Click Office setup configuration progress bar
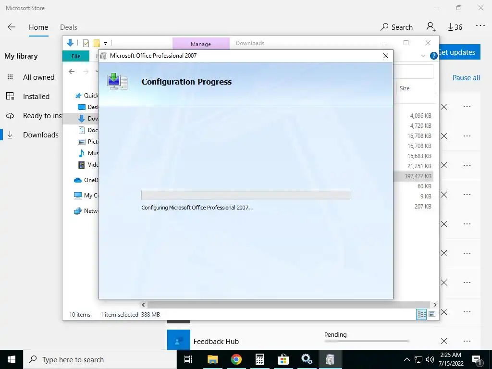492x369 pixels. (246, 195)
